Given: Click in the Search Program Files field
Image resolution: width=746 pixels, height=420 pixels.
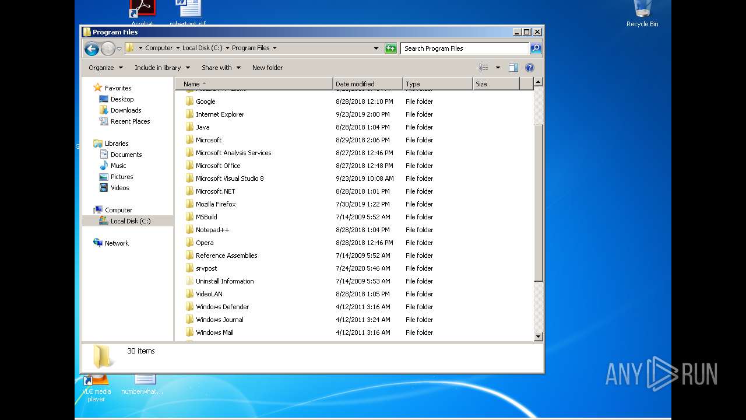Looking at the screenshot, I should coord(465,48).
